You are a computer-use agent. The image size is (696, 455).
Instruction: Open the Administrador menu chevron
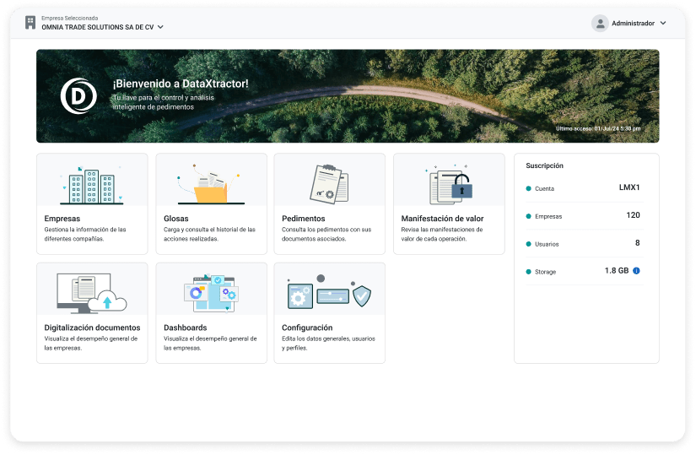point(663,24)
